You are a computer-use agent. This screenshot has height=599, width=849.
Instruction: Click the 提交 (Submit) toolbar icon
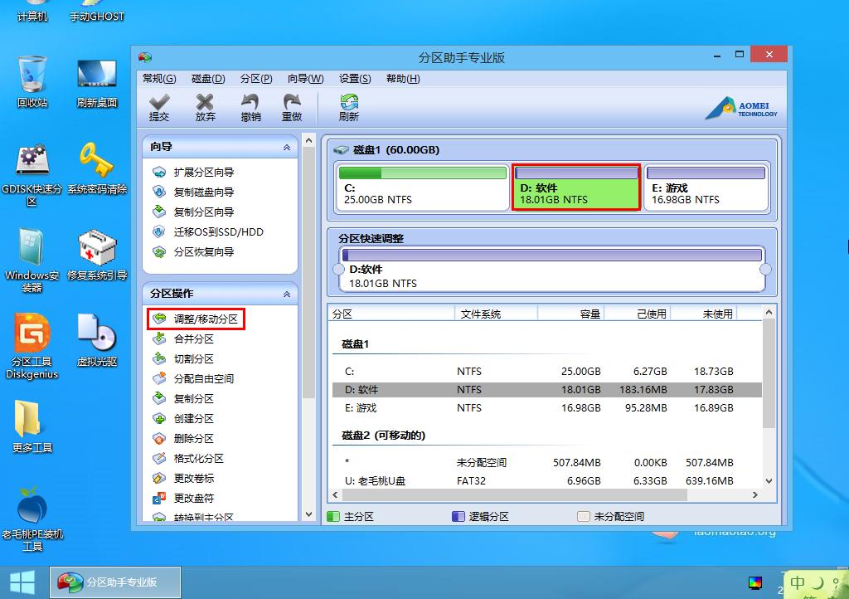158,107
